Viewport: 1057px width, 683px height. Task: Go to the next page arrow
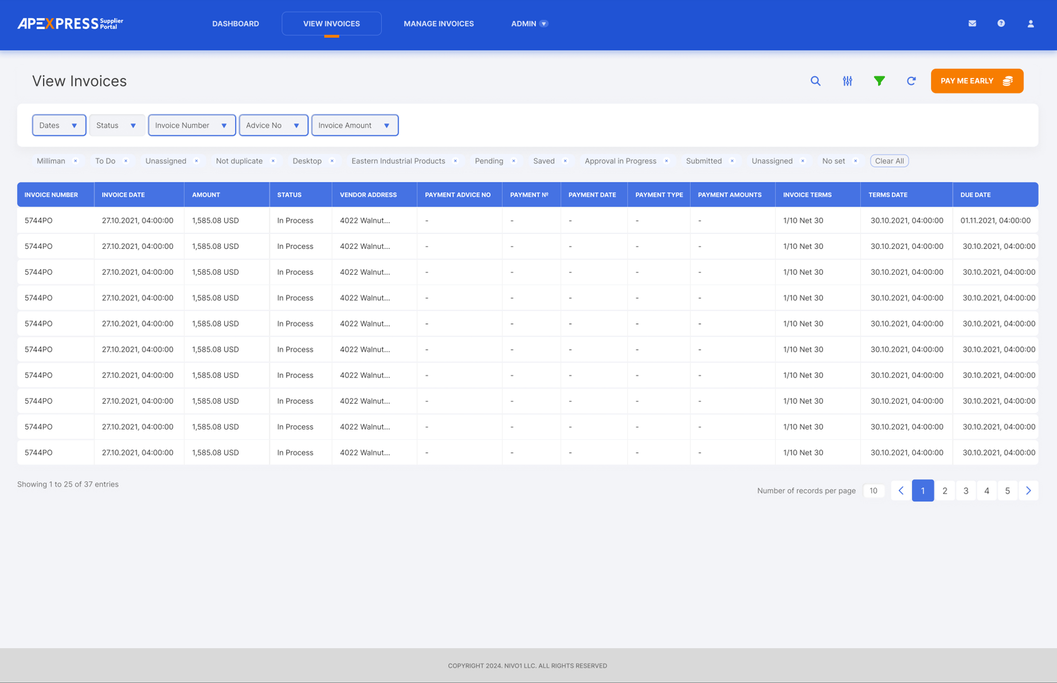(1028, 490)
